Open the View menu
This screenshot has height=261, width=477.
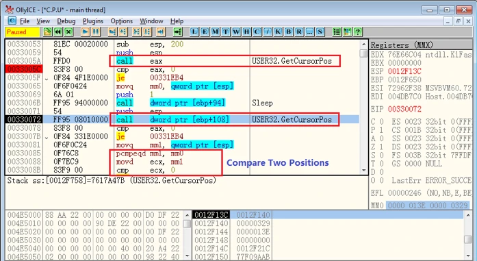coord(43,21)
